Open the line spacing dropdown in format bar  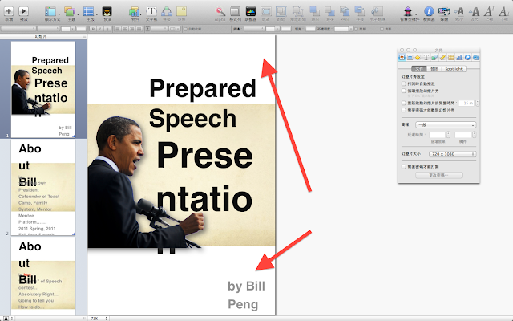click(160, 29)
